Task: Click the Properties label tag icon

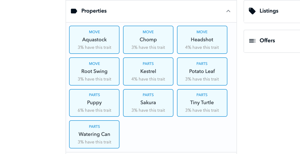Action: (74, 11)
